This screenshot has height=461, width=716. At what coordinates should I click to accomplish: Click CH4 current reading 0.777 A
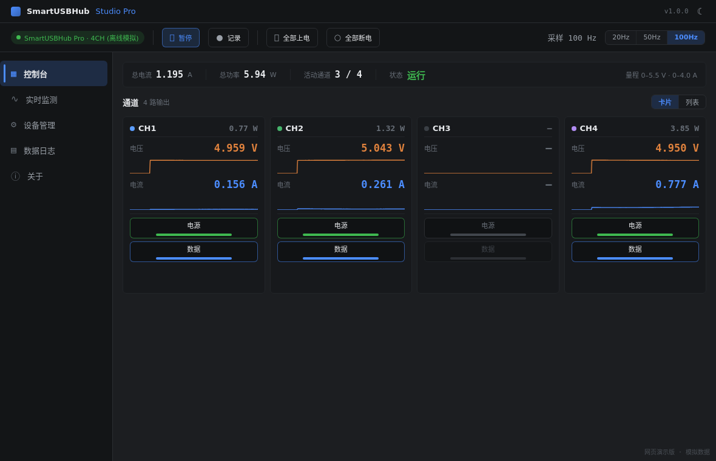(677, 184)
